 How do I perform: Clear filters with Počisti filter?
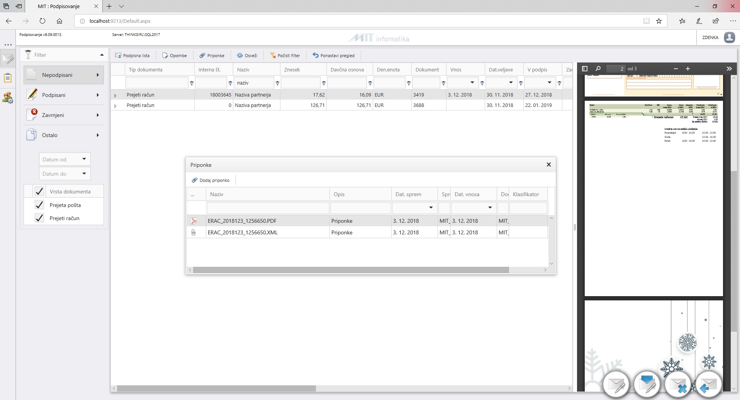[285, 56]
